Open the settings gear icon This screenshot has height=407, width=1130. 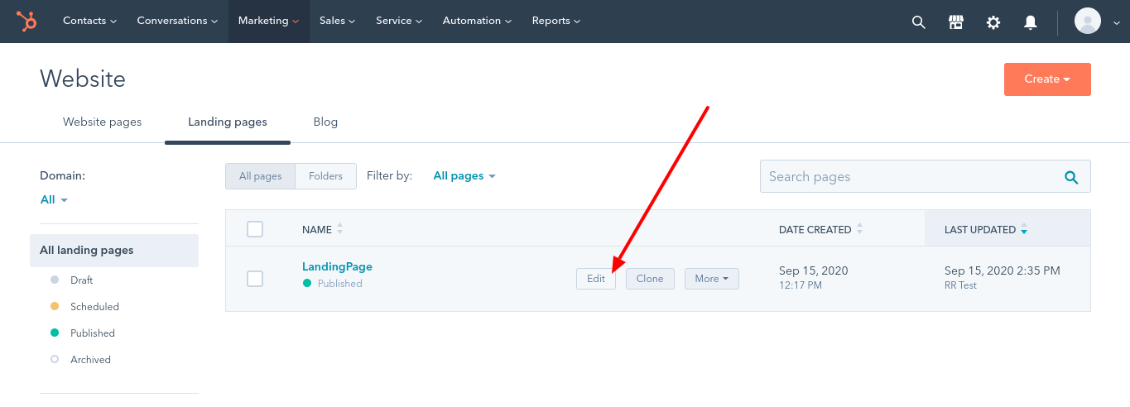point(993,22)
